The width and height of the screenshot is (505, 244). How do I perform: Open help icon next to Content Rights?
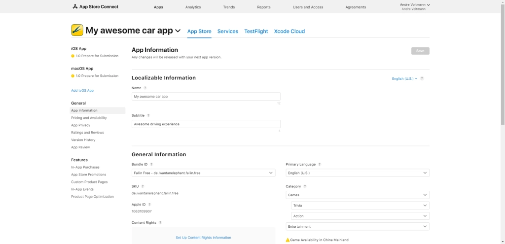tap(160, 222)
